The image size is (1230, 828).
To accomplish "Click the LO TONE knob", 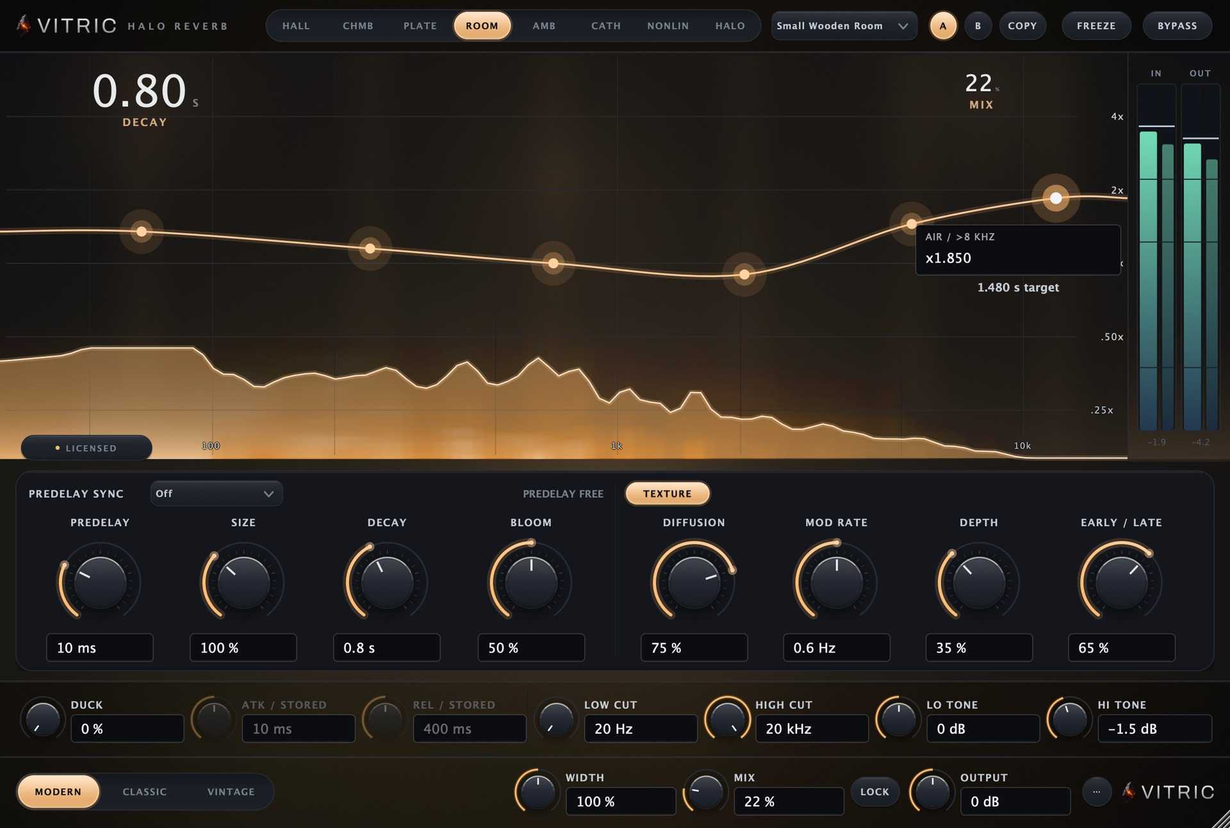I will coord(898,719).
